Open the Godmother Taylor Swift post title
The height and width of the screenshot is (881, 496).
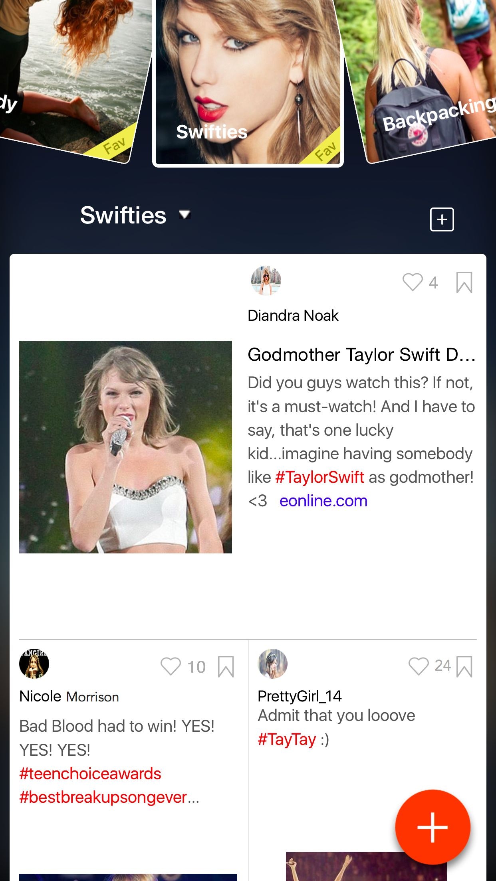(361, 354)
